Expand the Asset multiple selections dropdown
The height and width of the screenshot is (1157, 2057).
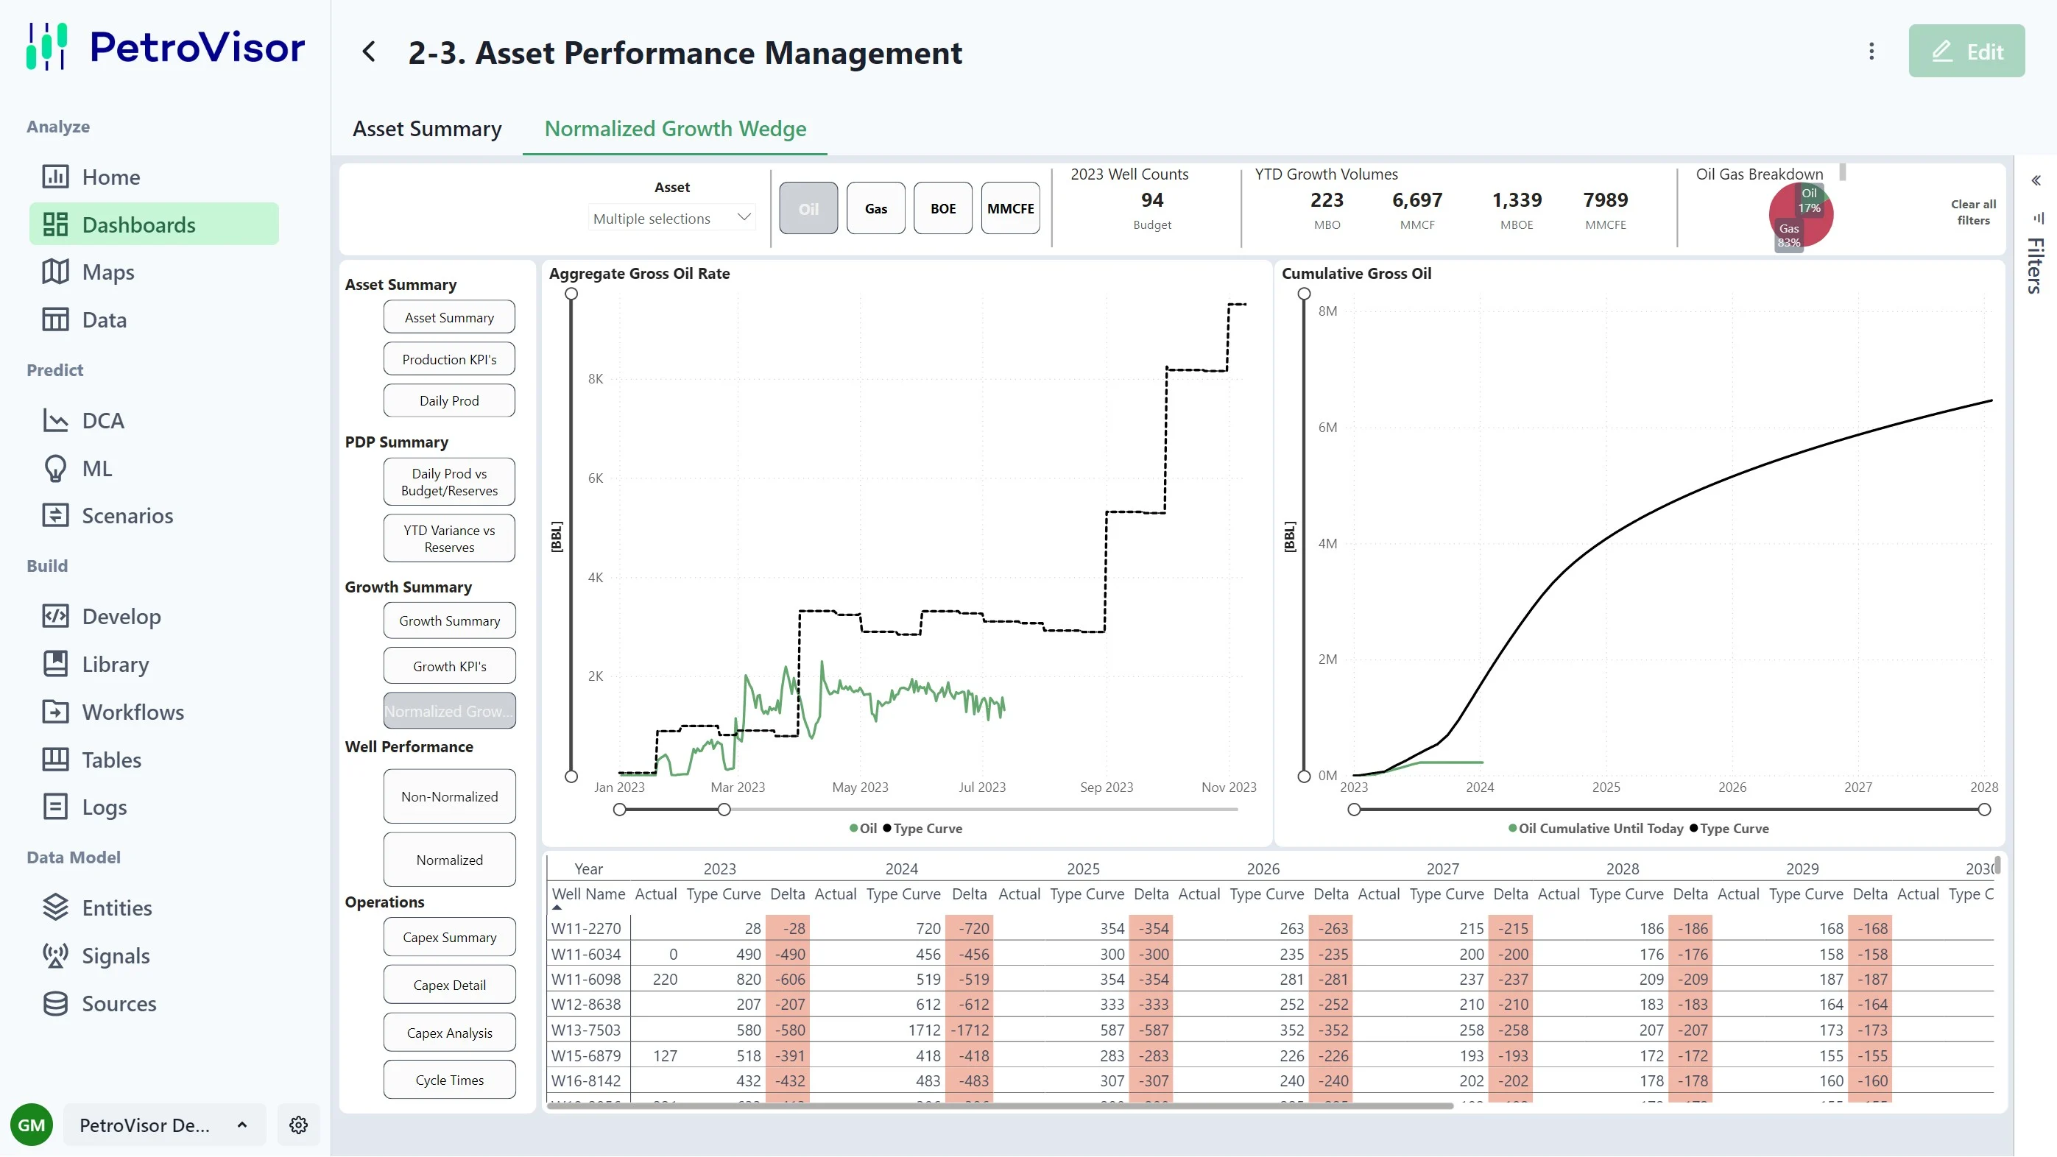coord(671,218)
